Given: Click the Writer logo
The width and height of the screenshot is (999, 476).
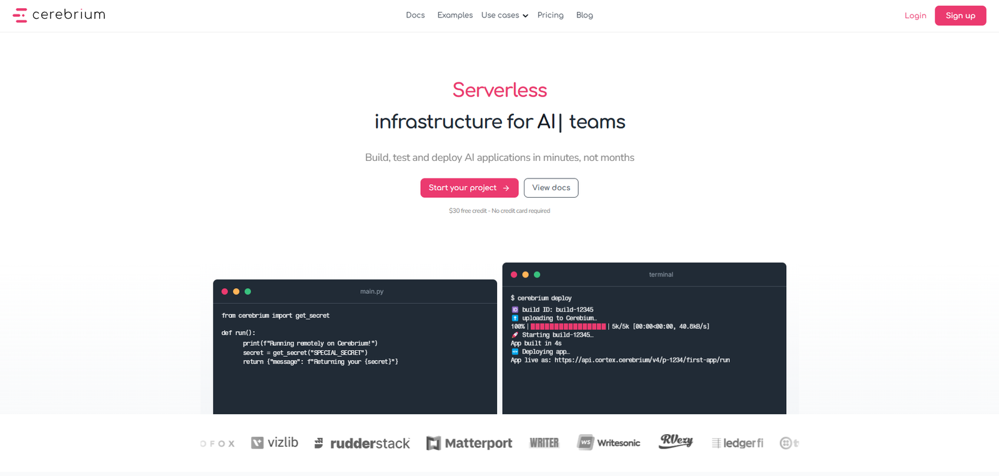Looking at the screenshot, I should pyautogui.click(x=544, y=443).
